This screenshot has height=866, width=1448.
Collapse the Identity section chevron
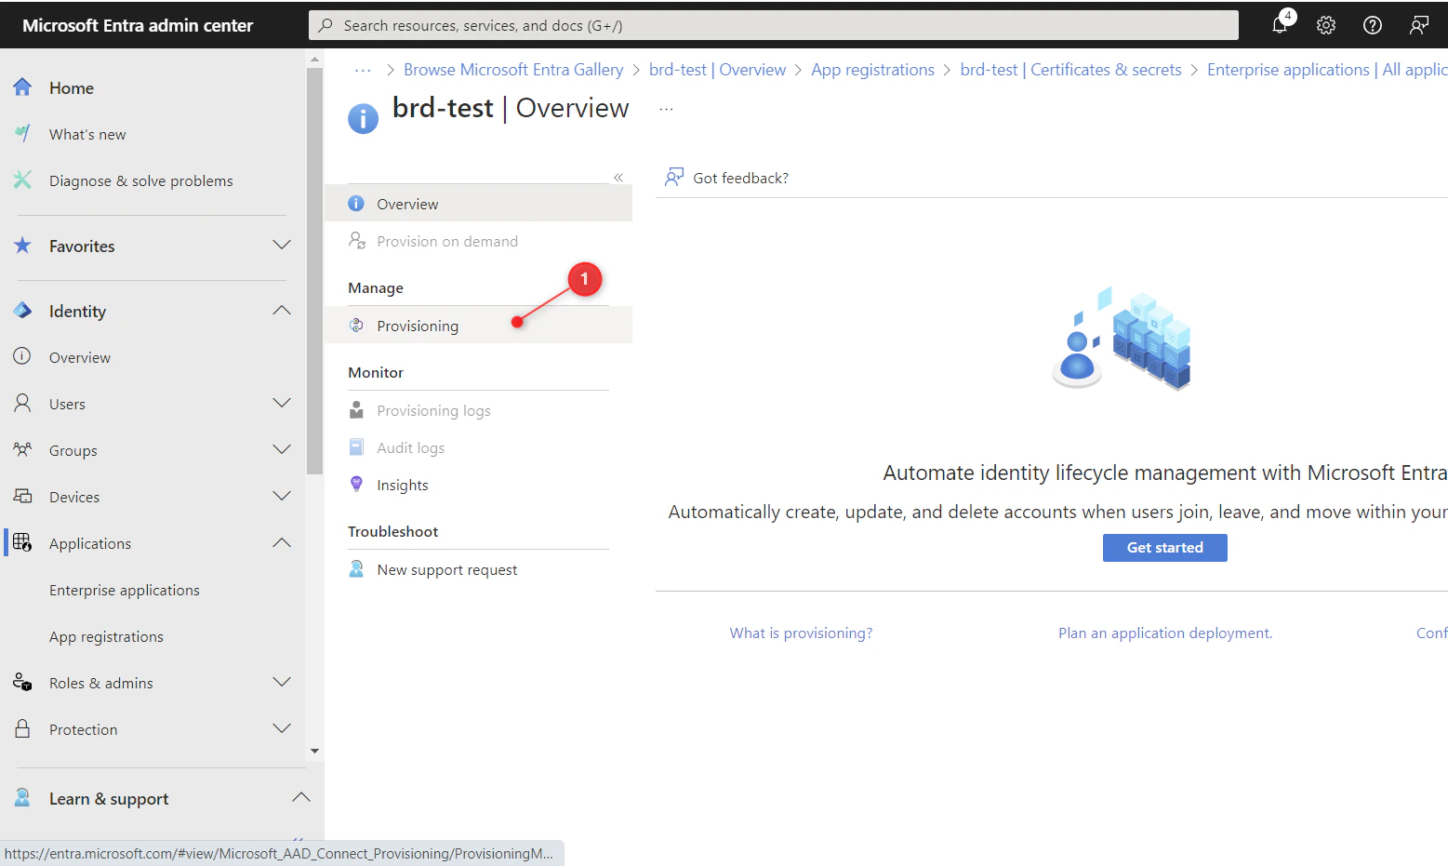282,311
